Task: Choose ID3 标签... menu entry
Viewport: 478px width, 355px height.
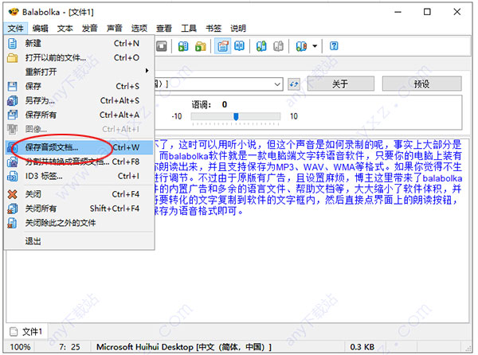Action: point(79,176)
